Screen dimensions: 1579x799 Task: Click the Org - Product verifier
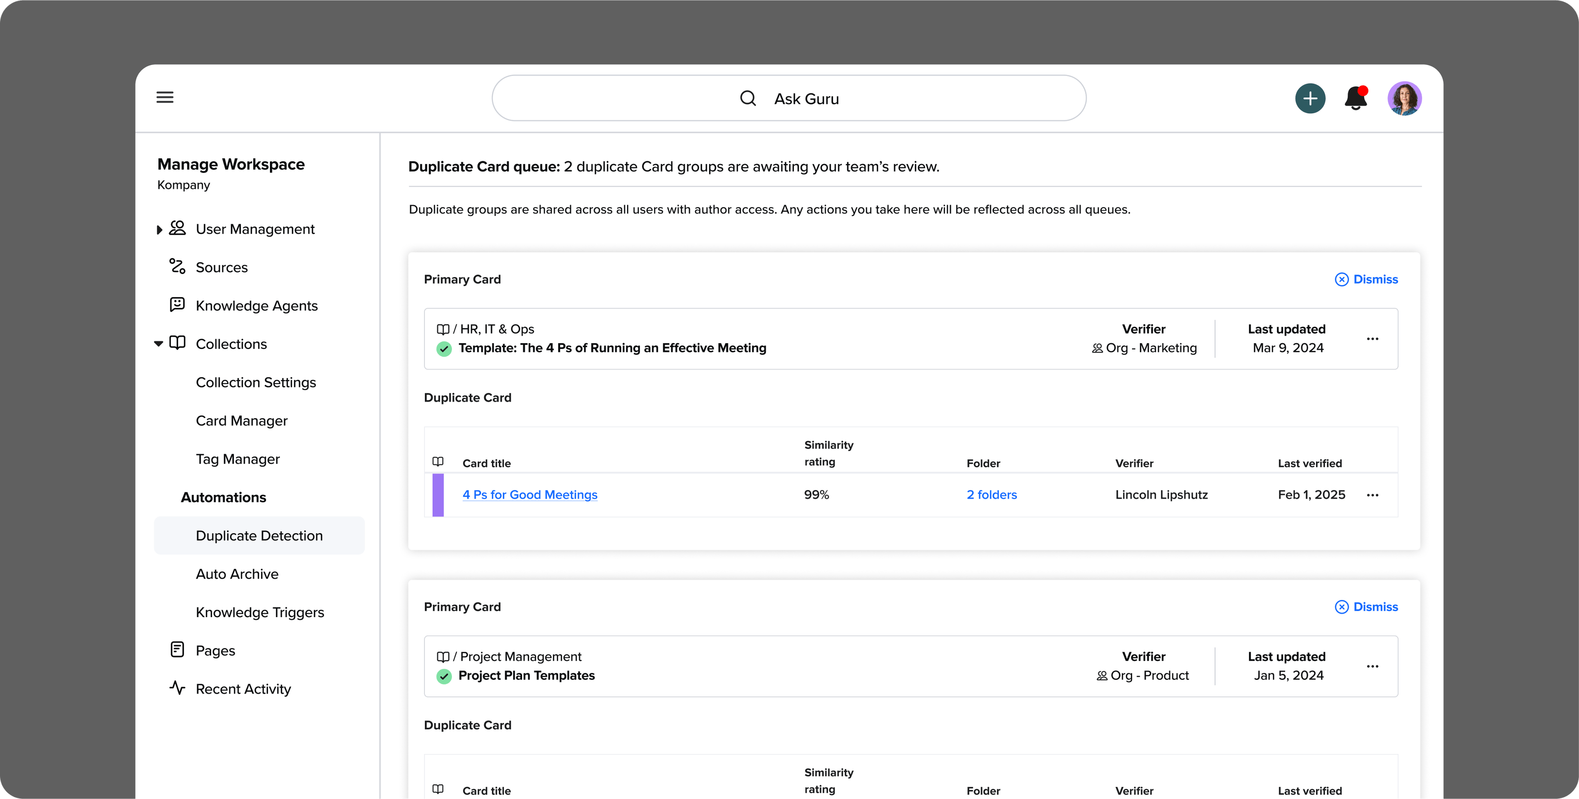tap(1143, 675)
